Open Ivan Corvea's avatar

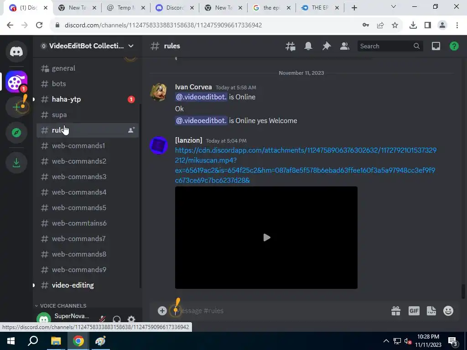tap(158, 92)
